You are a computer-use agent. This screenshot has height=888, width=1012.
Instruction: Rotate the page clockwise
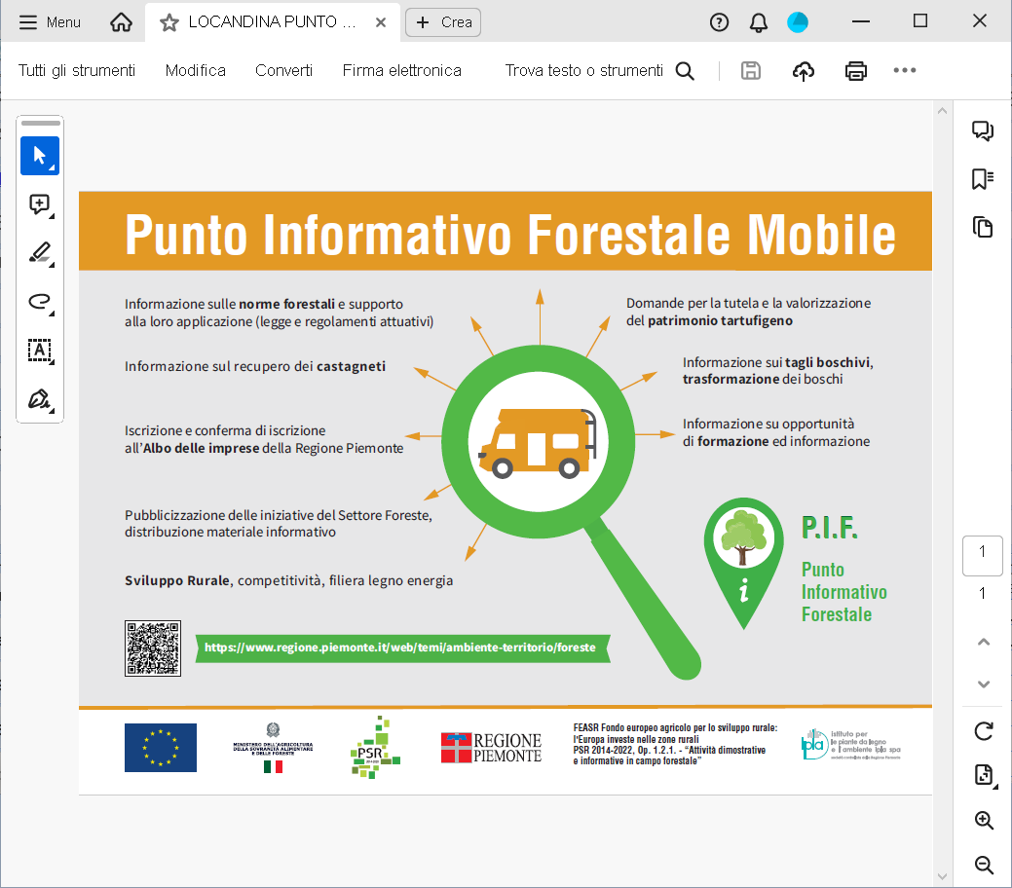click(983, 730)
